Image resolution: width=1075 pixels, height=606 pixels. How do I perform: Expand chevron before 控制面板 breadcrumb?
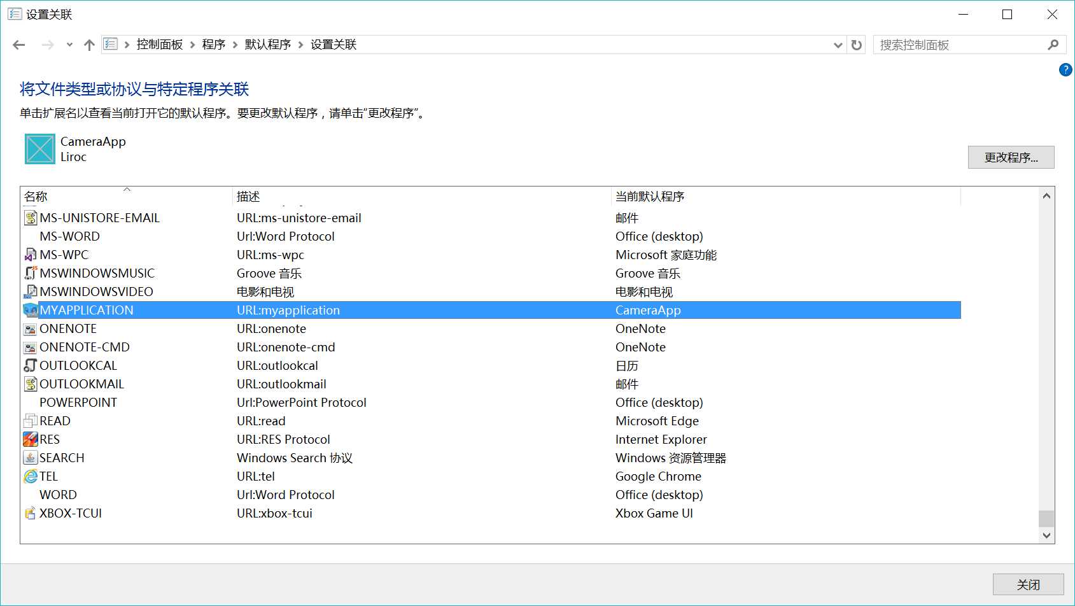coord(127,45)
